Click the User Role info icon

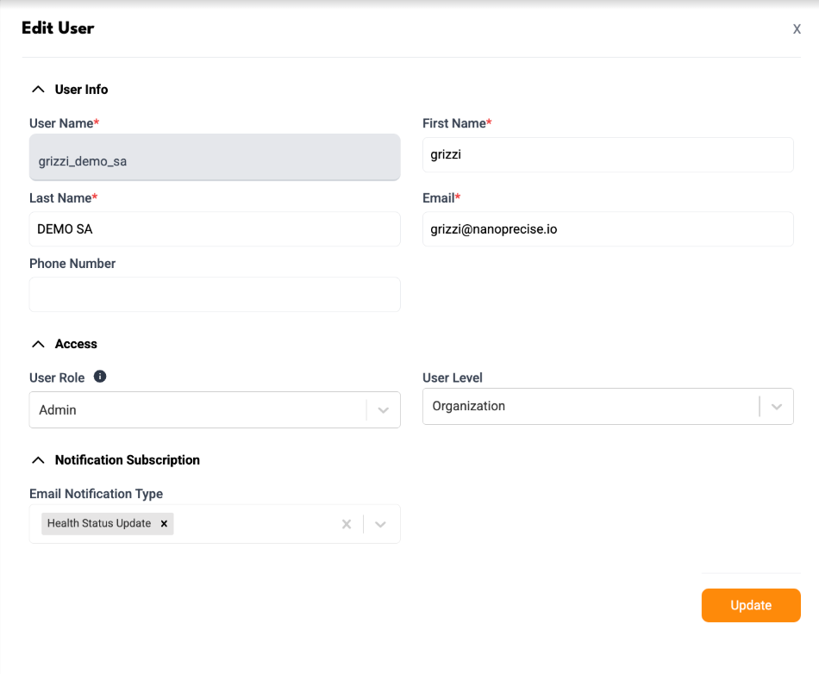100,377
